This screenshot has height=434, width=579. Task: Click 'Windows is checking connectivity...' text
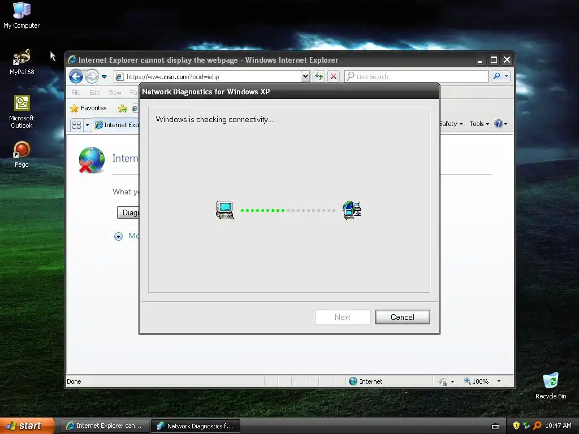point(214,120)
